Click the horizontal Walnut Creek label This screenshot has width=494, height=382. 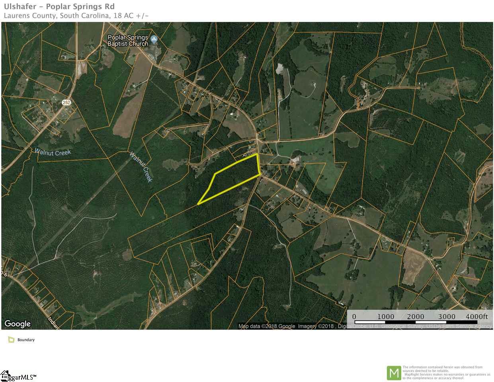(x=53, y=152)
